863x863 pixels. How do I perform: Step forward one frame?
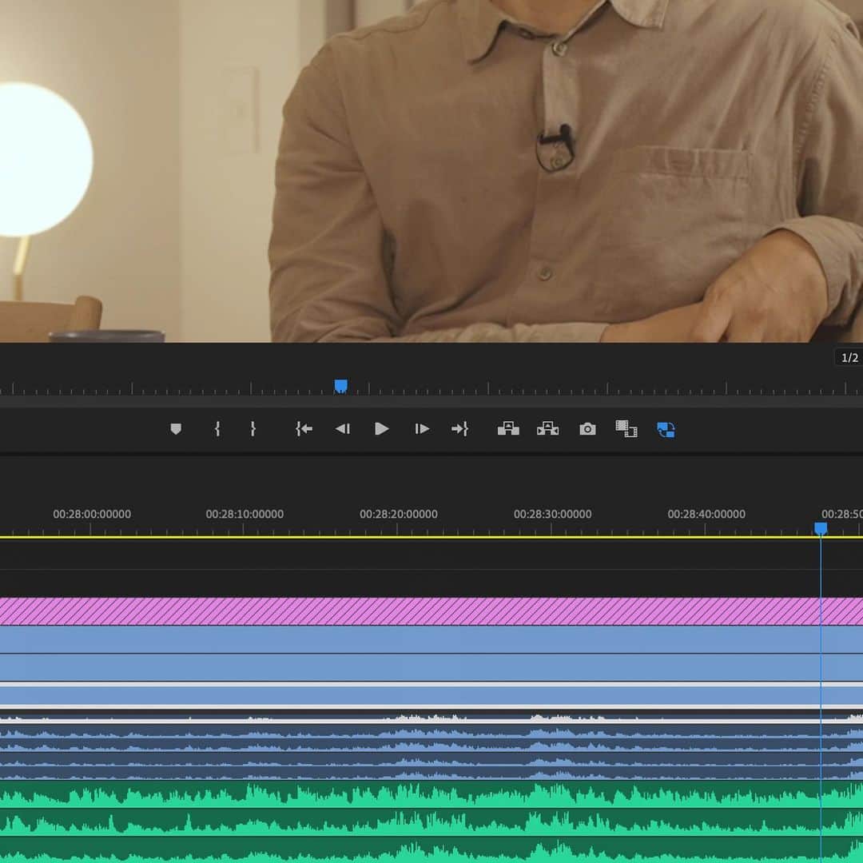point(422,429)
